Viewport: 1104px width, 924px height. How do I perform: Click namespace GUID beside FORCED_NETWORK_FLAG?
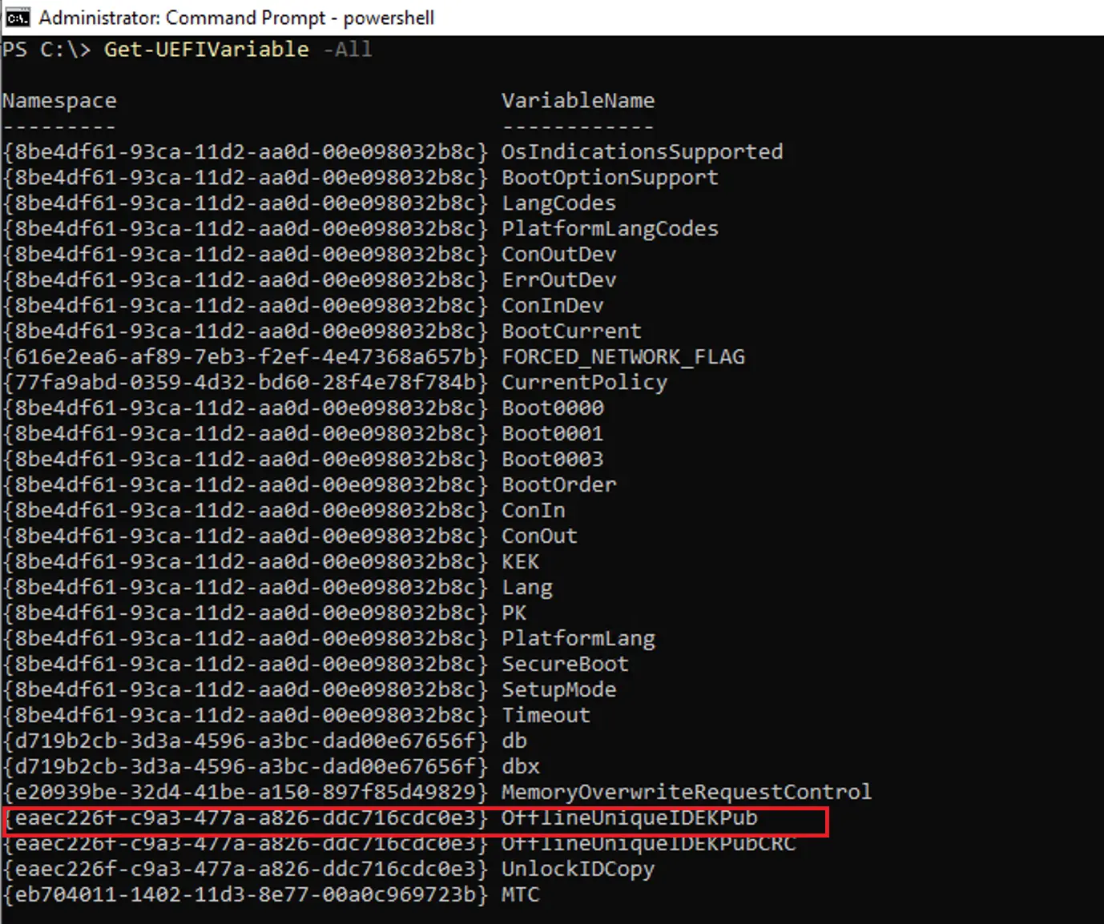click(x=245, y=357)
